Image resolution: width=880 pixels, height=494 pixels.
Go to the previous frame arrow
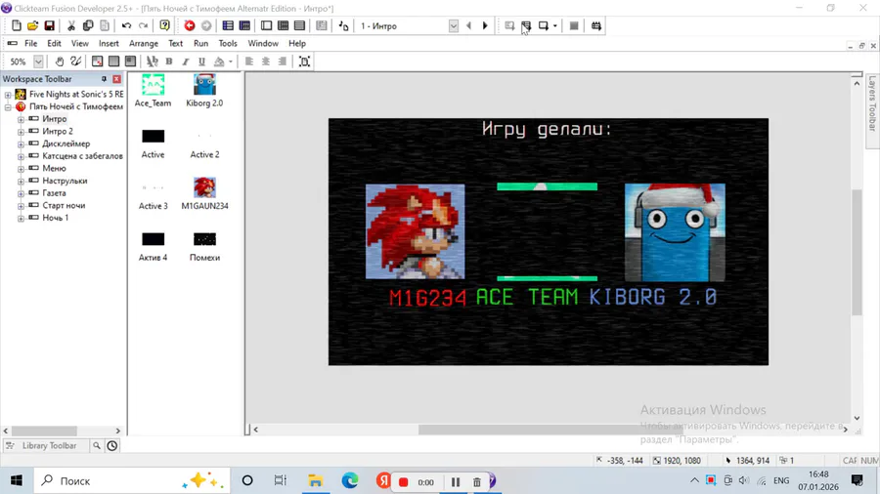(x=468, y=25)
